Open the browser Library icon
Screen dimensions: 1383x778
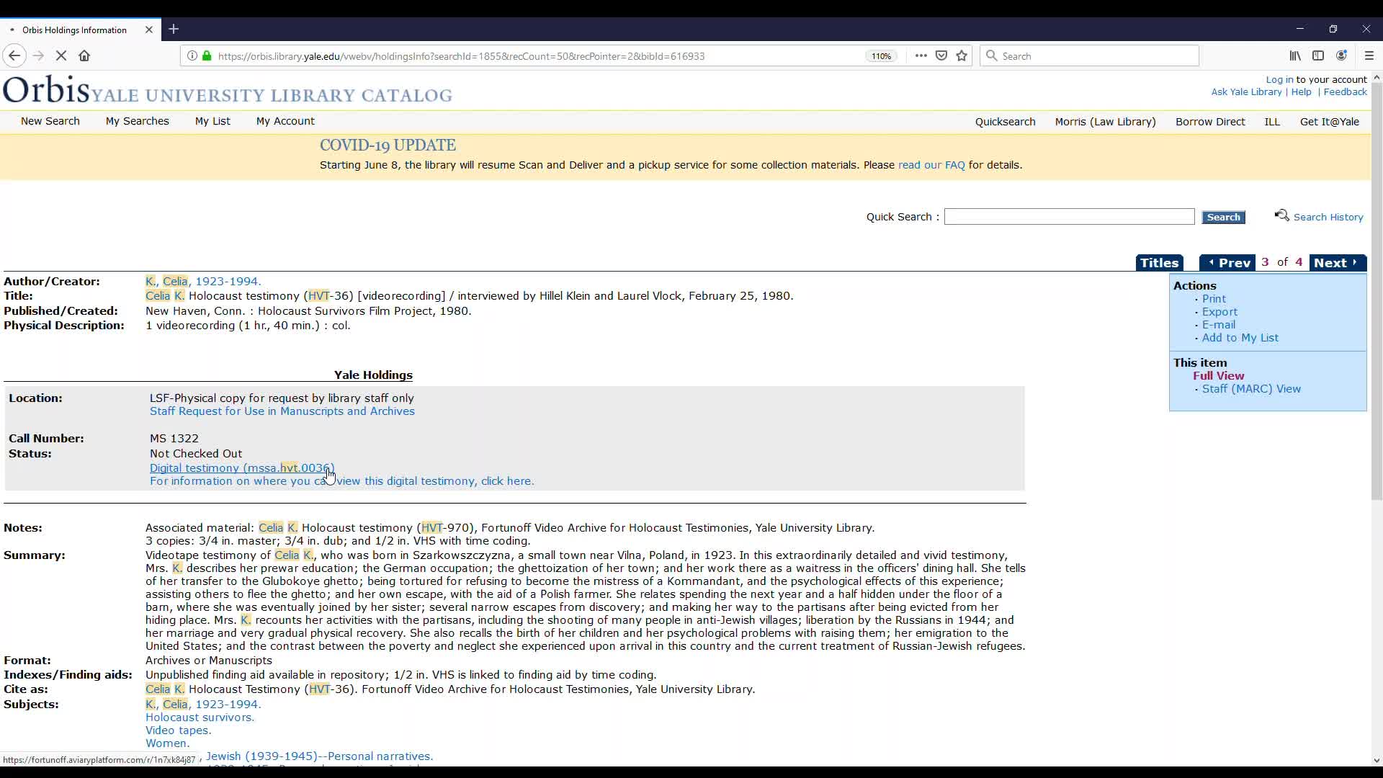pos(1295,55)
